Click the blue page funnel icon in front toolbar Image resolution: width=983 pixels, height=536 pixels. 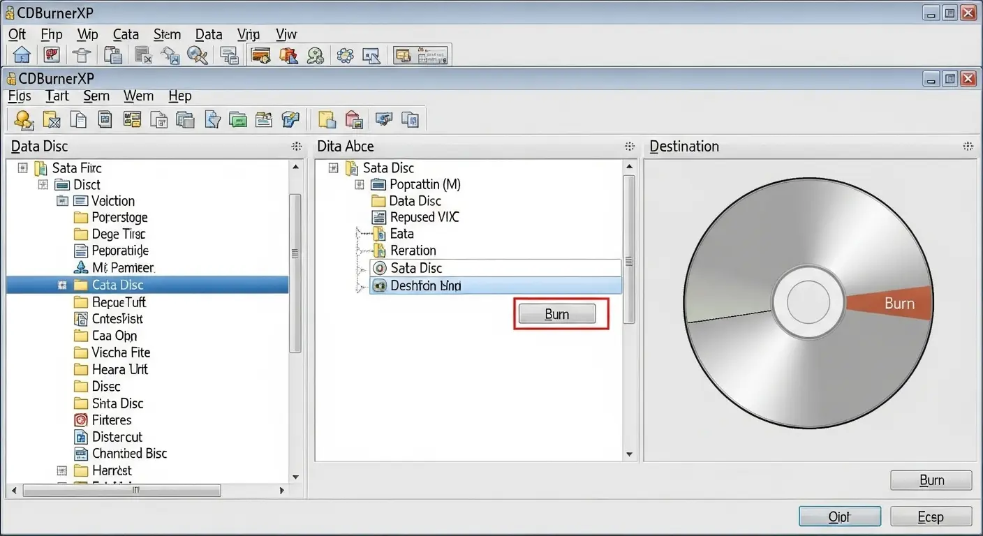point(212,119)
